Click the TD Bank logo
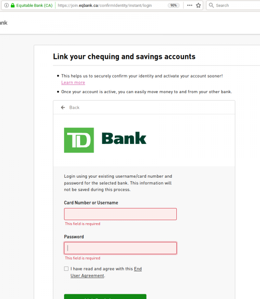 tap(105, 140)
